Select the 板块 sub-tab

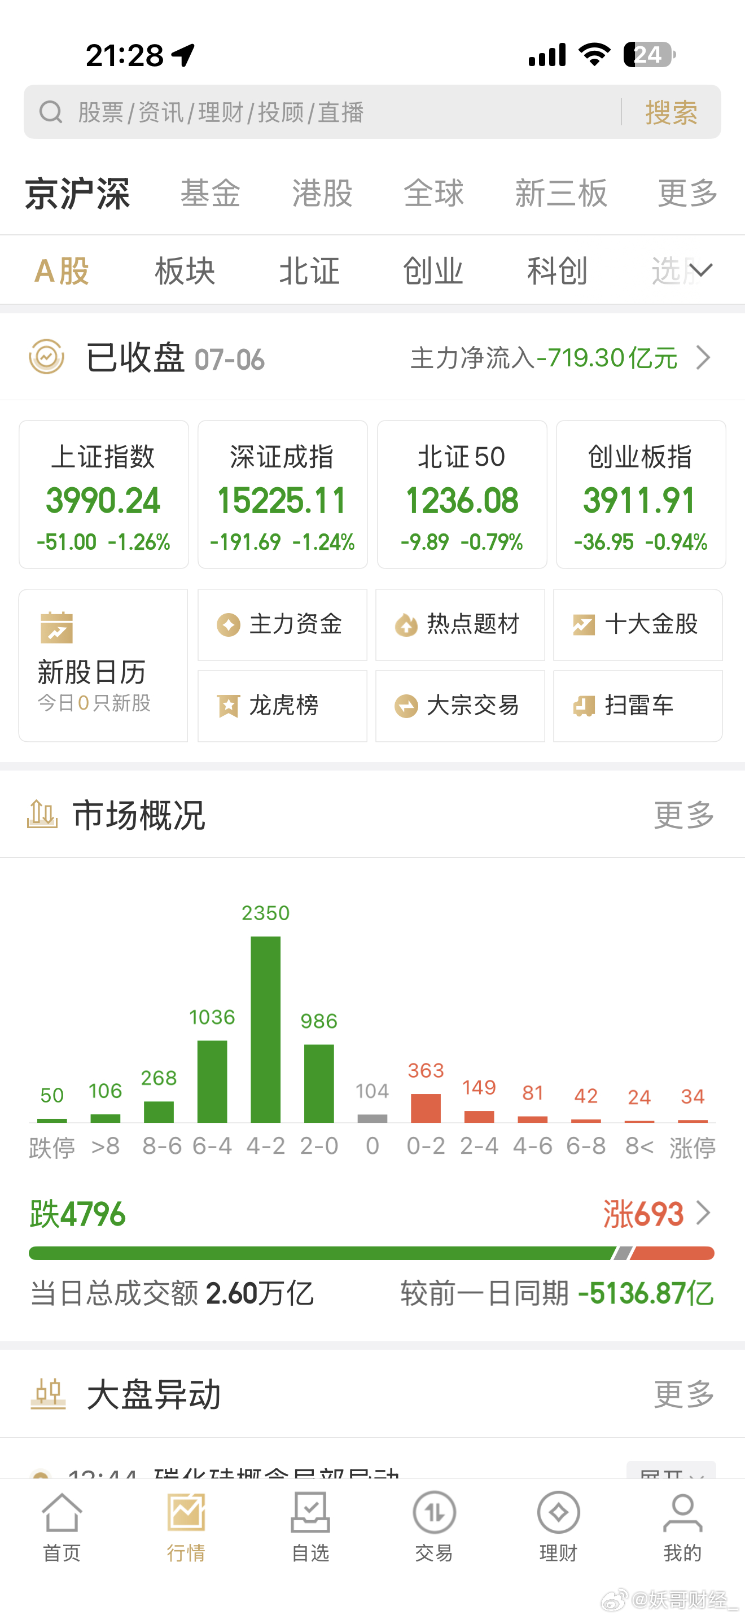point(185,271)
